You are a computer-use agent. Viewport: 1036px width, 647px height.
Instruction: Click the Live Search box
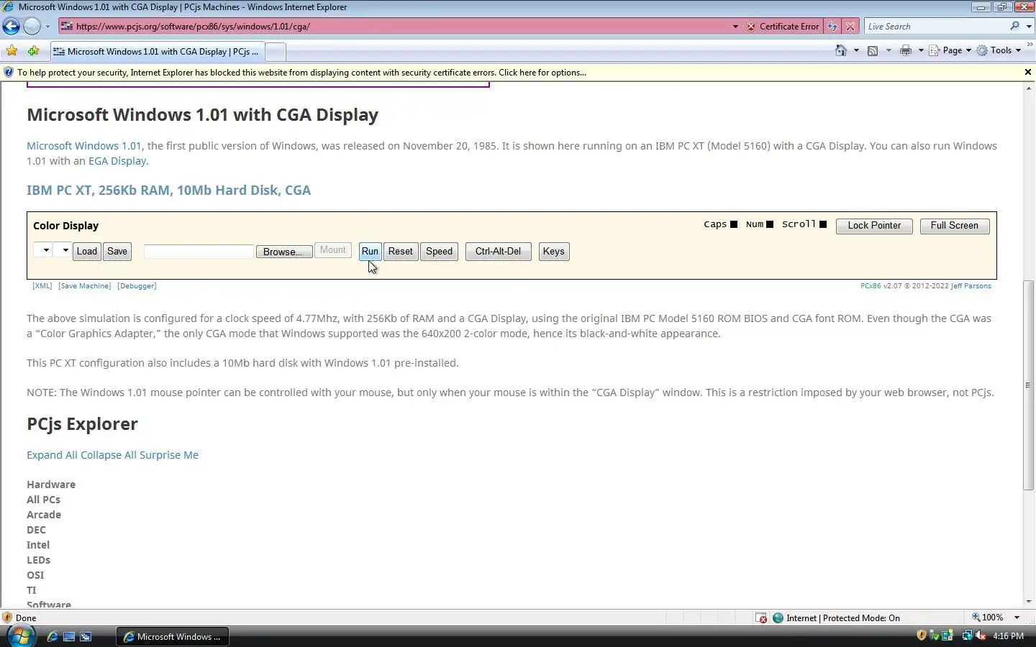(935, 27)
